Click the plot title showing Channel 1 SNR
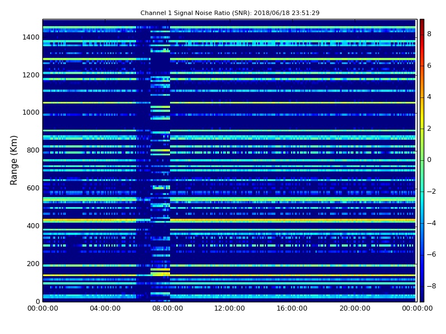The height and width of the screenshot is (334, 446). pos(230,13)
